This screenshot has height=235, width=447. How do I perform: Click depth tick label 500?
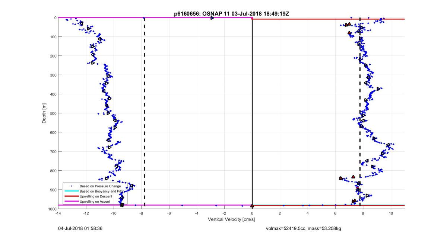(x=53, y=113)
